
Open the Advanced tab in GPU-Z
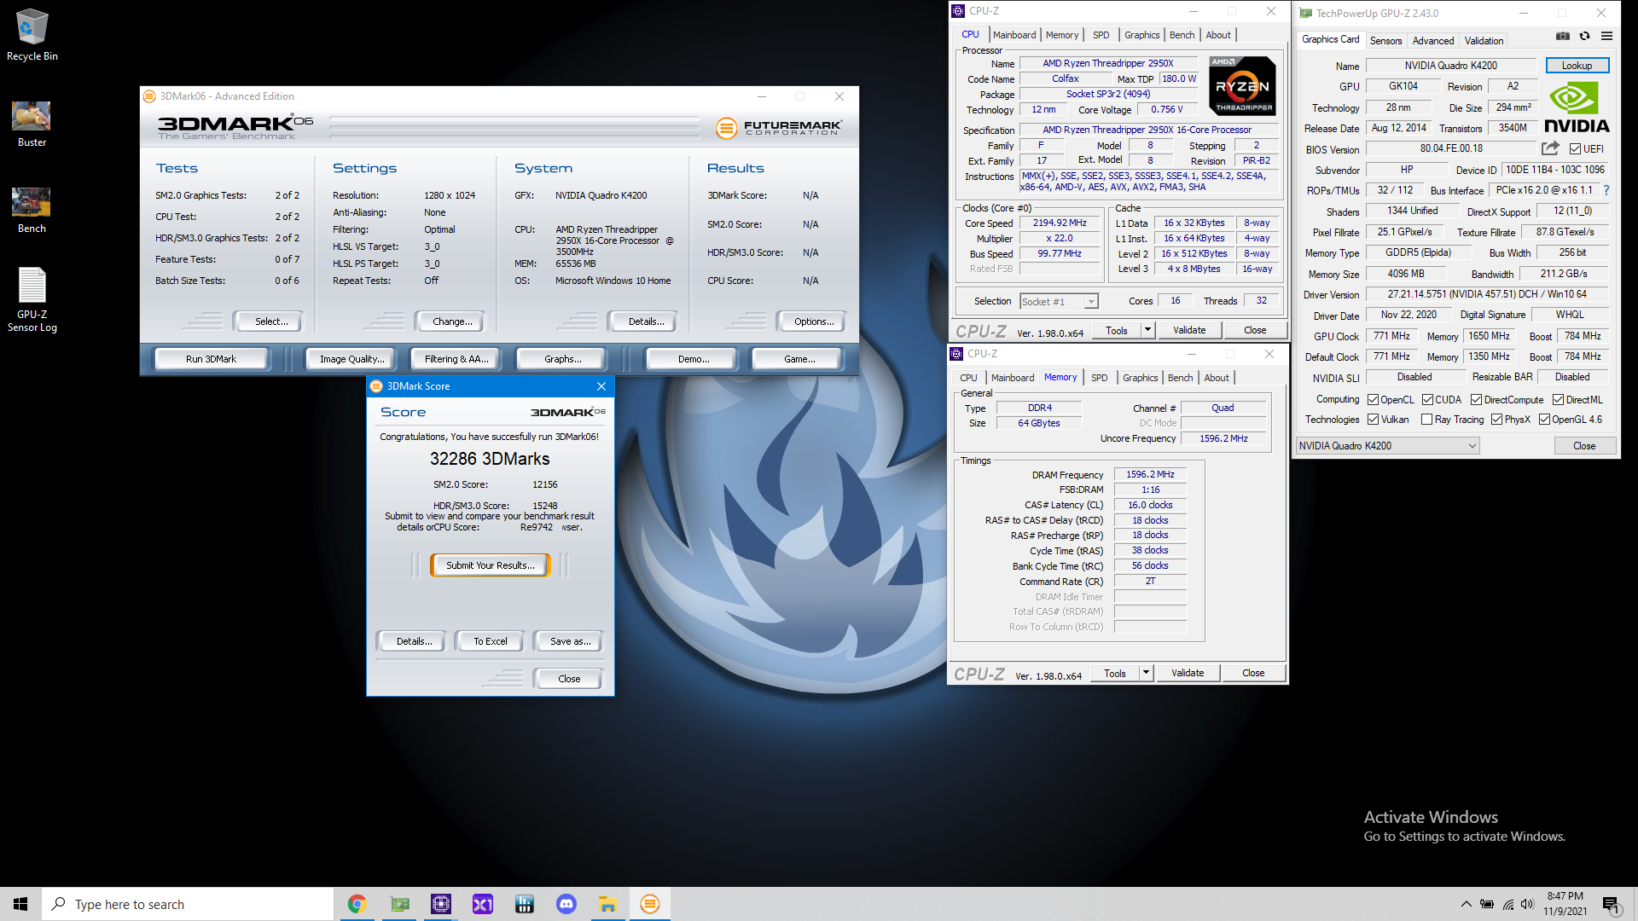pyautogui.click(x=1432, y=40)
